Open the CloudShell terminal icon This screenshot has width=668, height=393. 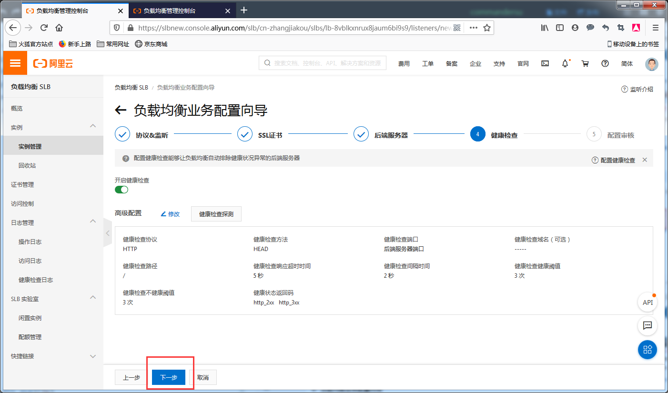[x=545, y=63]
